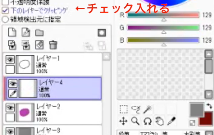
Task: Click the R value 129
Action: coord(207,15)
